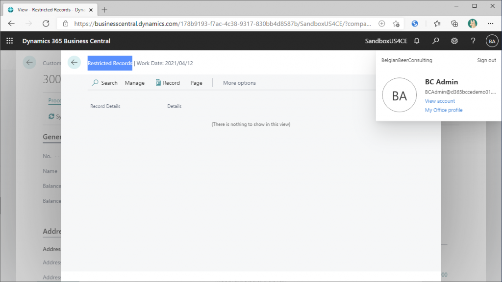Image resolution: width=502 pixels, height=282 pixels.
Task: Go back from the Restricted Records page
Action: pyautogui.click(x=75, y=63)
